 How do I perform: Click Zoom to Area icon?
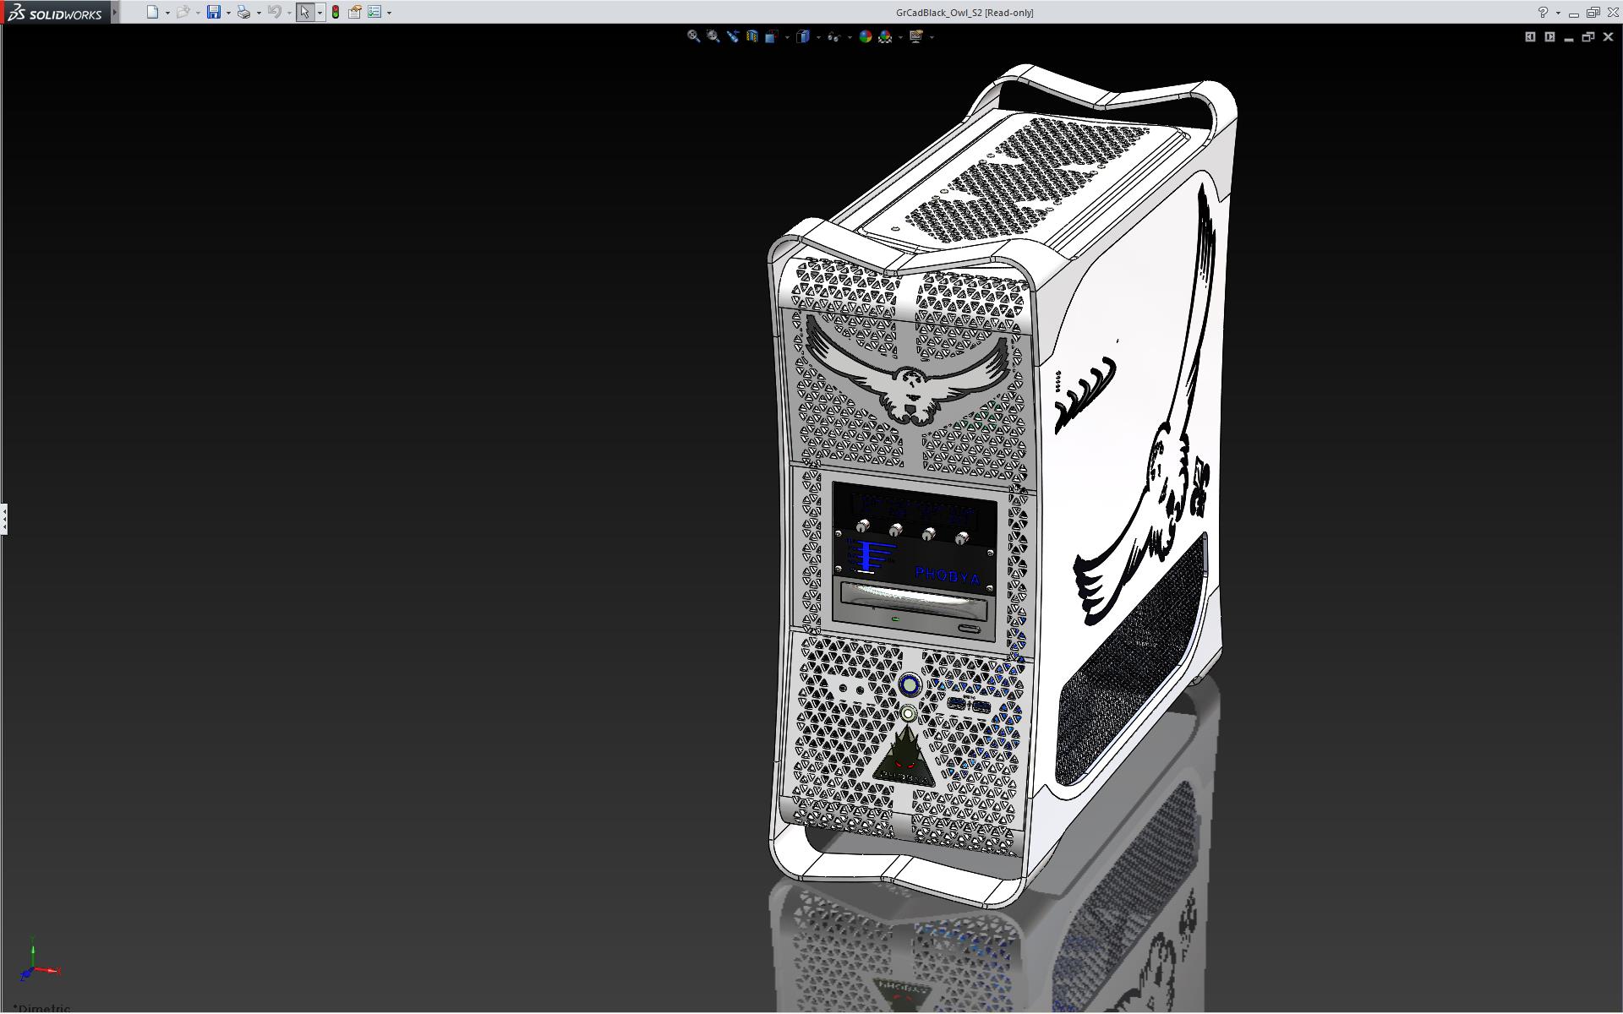click(713, 36)
